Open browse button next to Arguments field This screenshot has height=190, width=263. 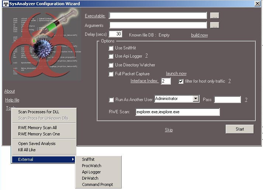point(215,25)
